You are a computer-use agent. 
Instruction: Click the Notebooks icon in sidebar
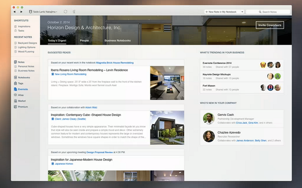click(x=16, y=77)
